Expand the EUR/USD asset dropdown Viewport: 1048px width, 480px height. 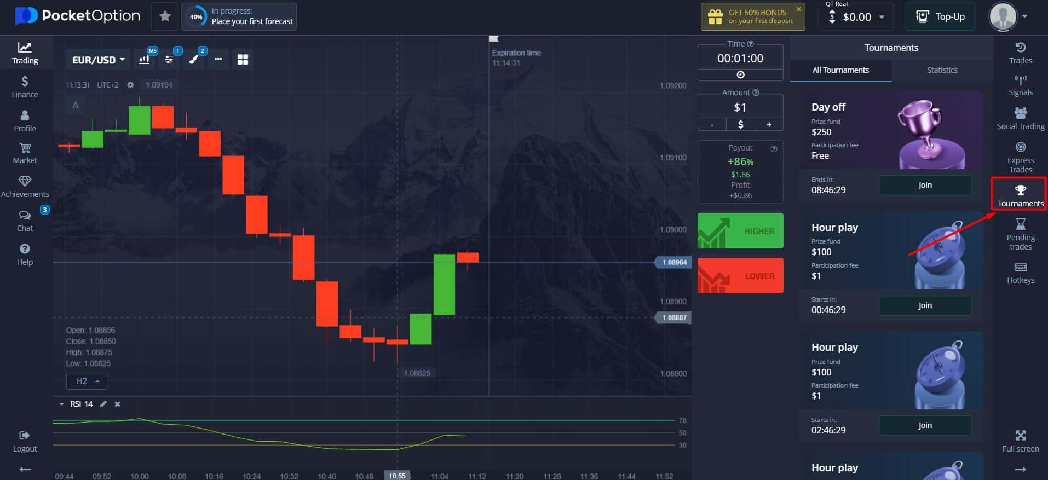(98, 60)
